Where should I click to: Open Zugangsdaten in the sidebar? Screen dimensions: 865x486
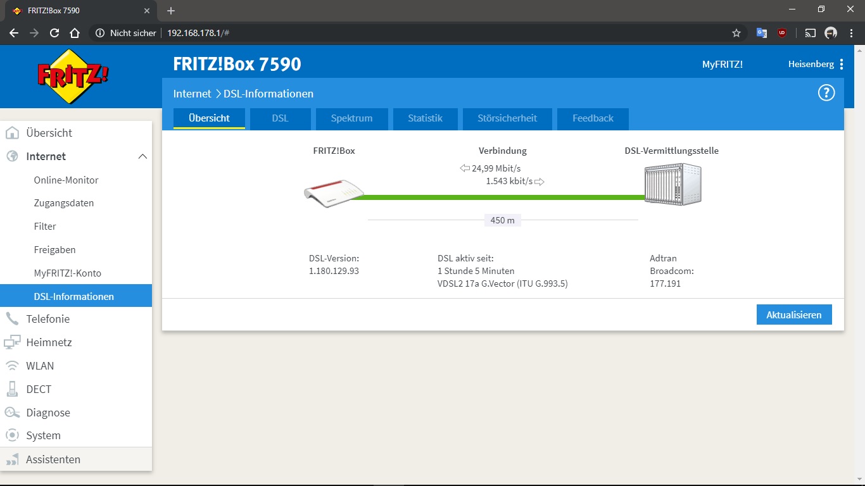(64, 203)
